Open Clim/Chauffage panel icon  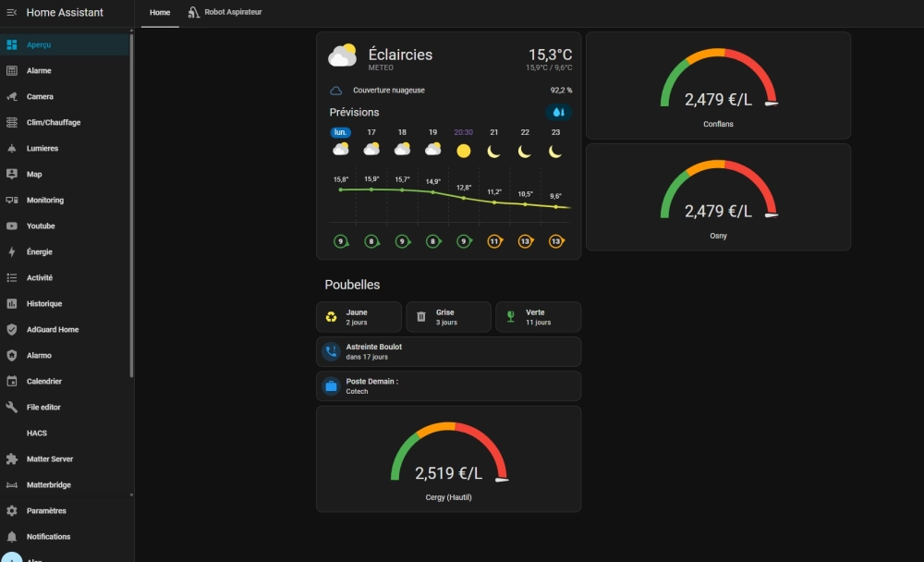tap(12, 122)
